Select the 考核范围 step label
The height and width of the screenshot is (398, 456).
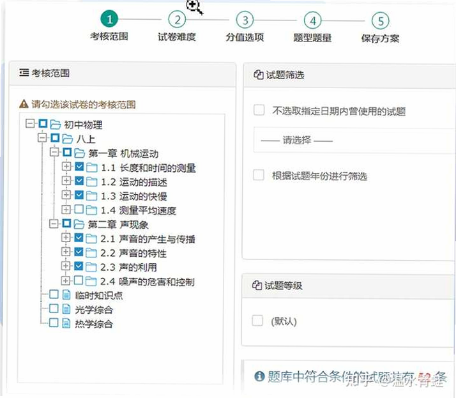109,36
